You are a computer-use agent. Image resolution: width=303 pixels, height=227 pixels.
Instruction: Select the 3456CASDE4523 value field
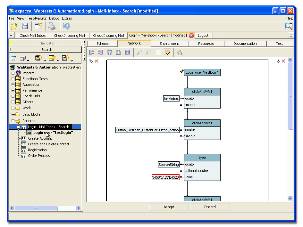(165, 177)
